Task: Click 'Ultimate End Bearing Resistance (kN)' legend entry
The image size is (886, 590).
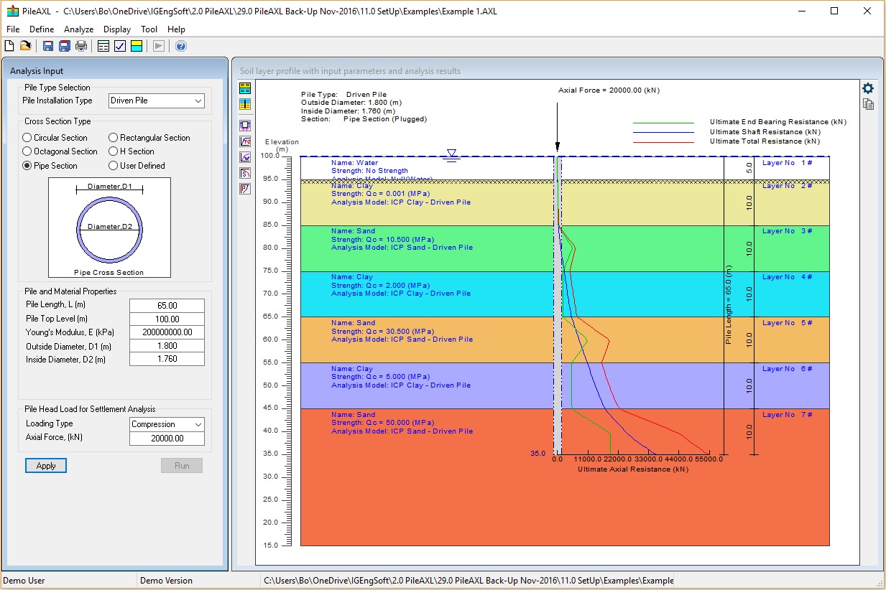Action: click(x=778, y=122)
